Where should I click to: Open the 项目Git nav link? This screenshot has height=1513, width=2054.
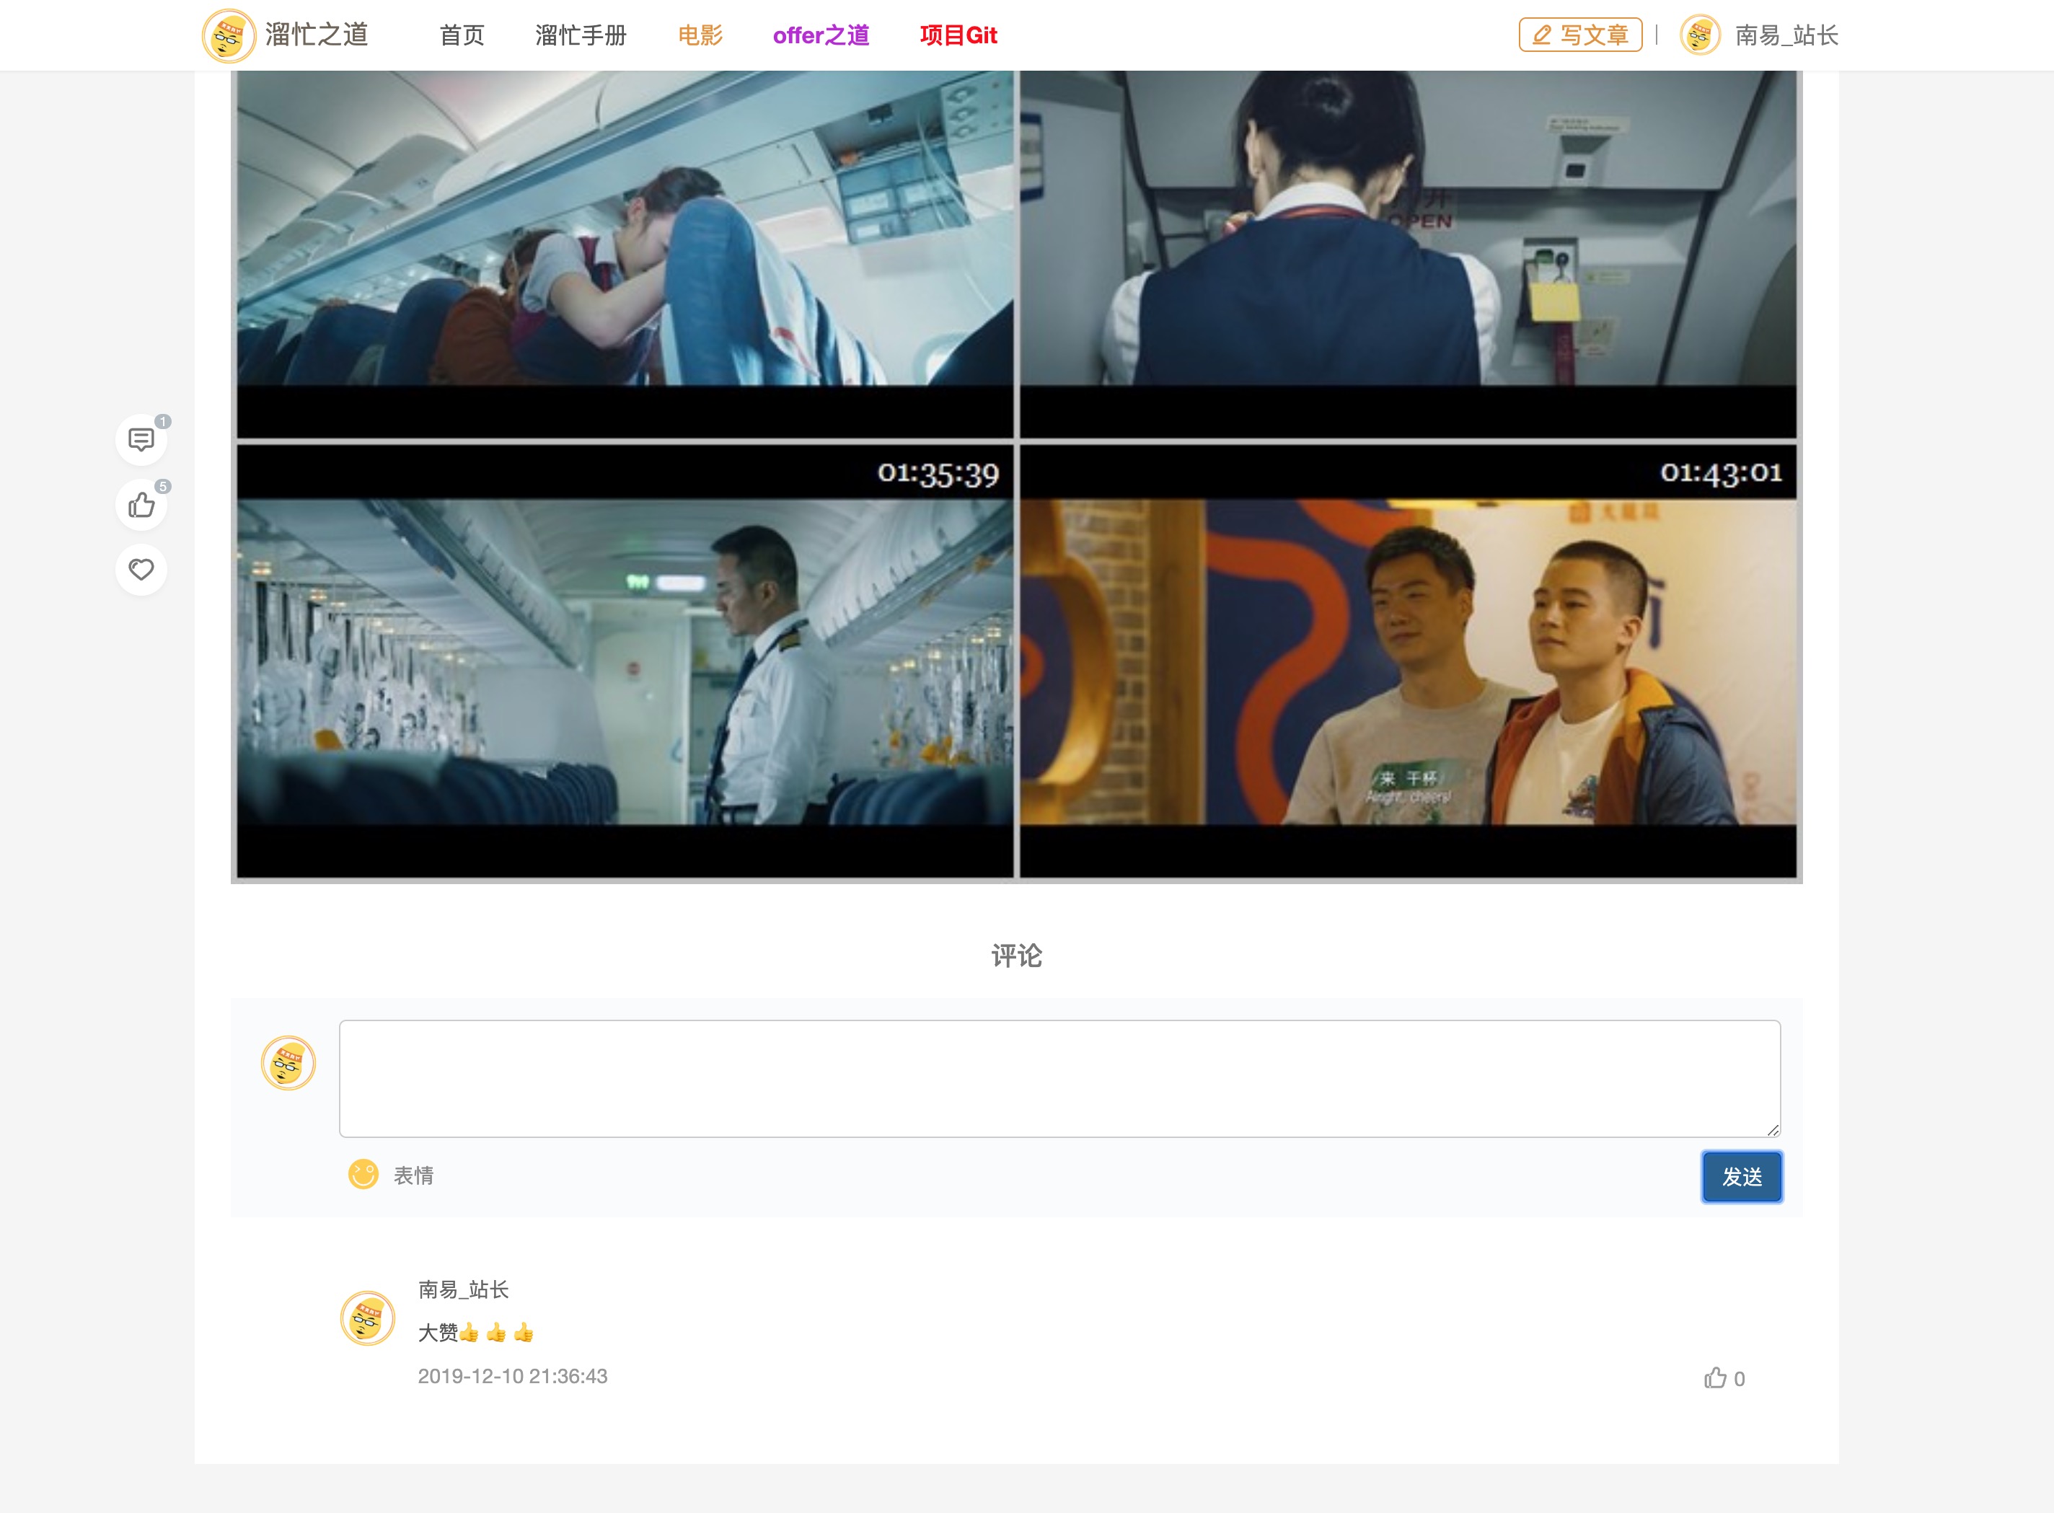pos(958,36)
